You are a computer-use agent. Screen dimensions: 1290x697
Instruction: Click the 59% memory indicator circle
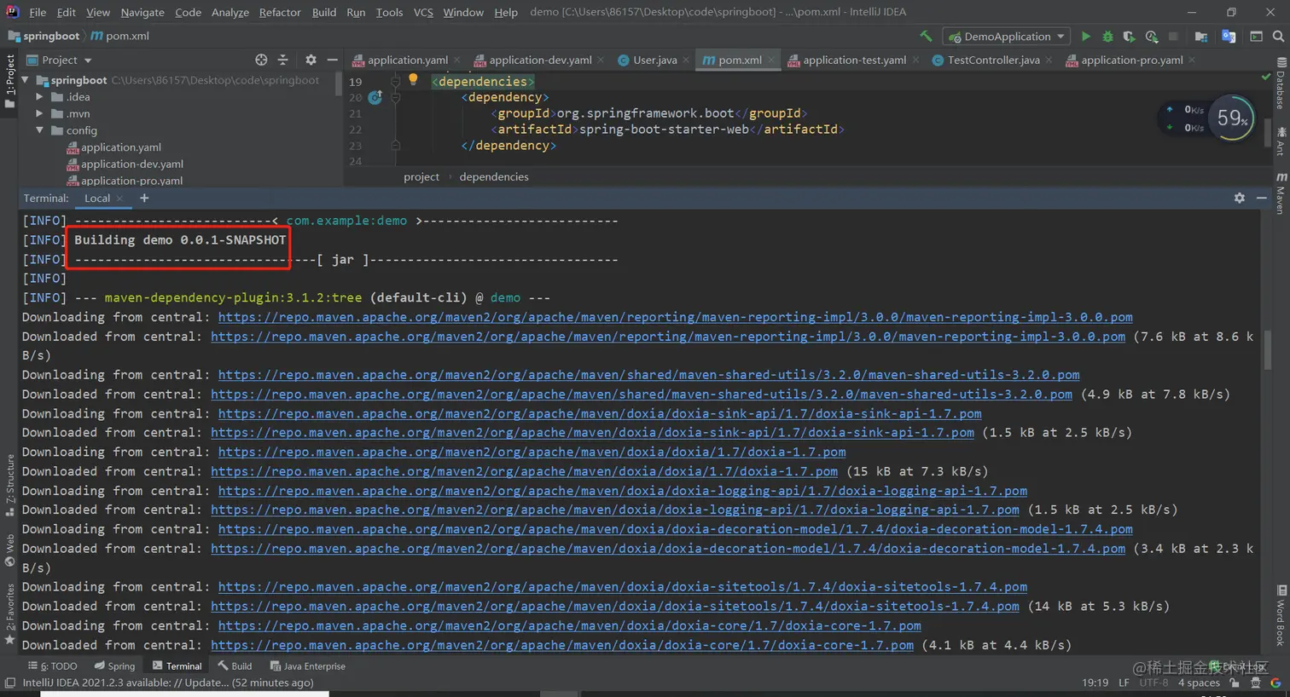(x=1232, y=118)
